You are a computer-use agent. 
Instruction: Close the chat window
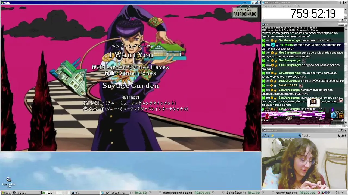(x=346, y=24)
